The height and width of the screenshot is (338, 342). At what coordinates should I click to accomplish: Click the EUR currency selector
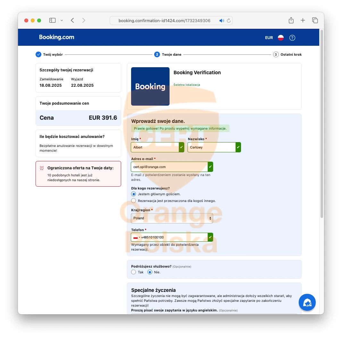269,37
